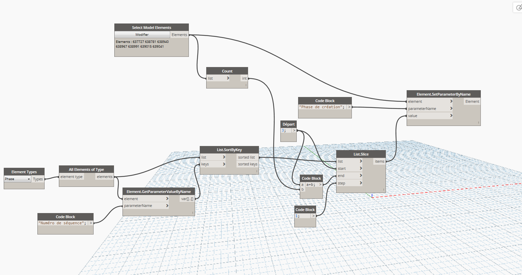Click the lacing indicator on Element.SetParameterByName node

(x=478, y=123)
